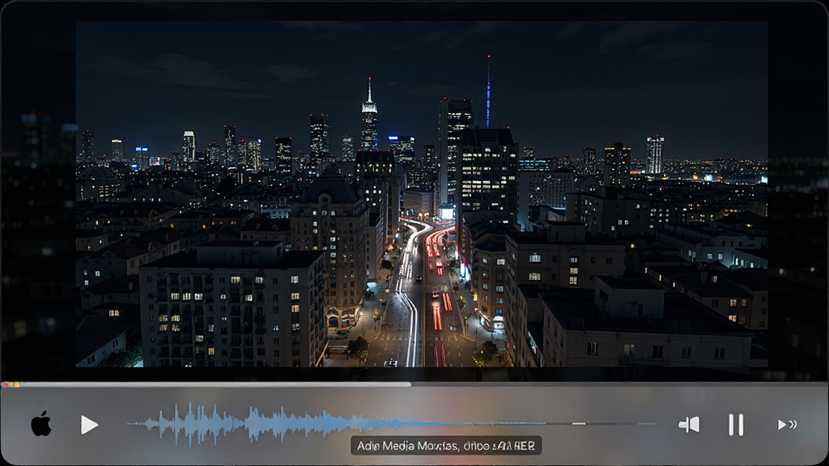Viewport: 829px width, 466px height.
Task: Pause playback using the pause bars icon
Action: pyautogui.click(x=735, y=425)
